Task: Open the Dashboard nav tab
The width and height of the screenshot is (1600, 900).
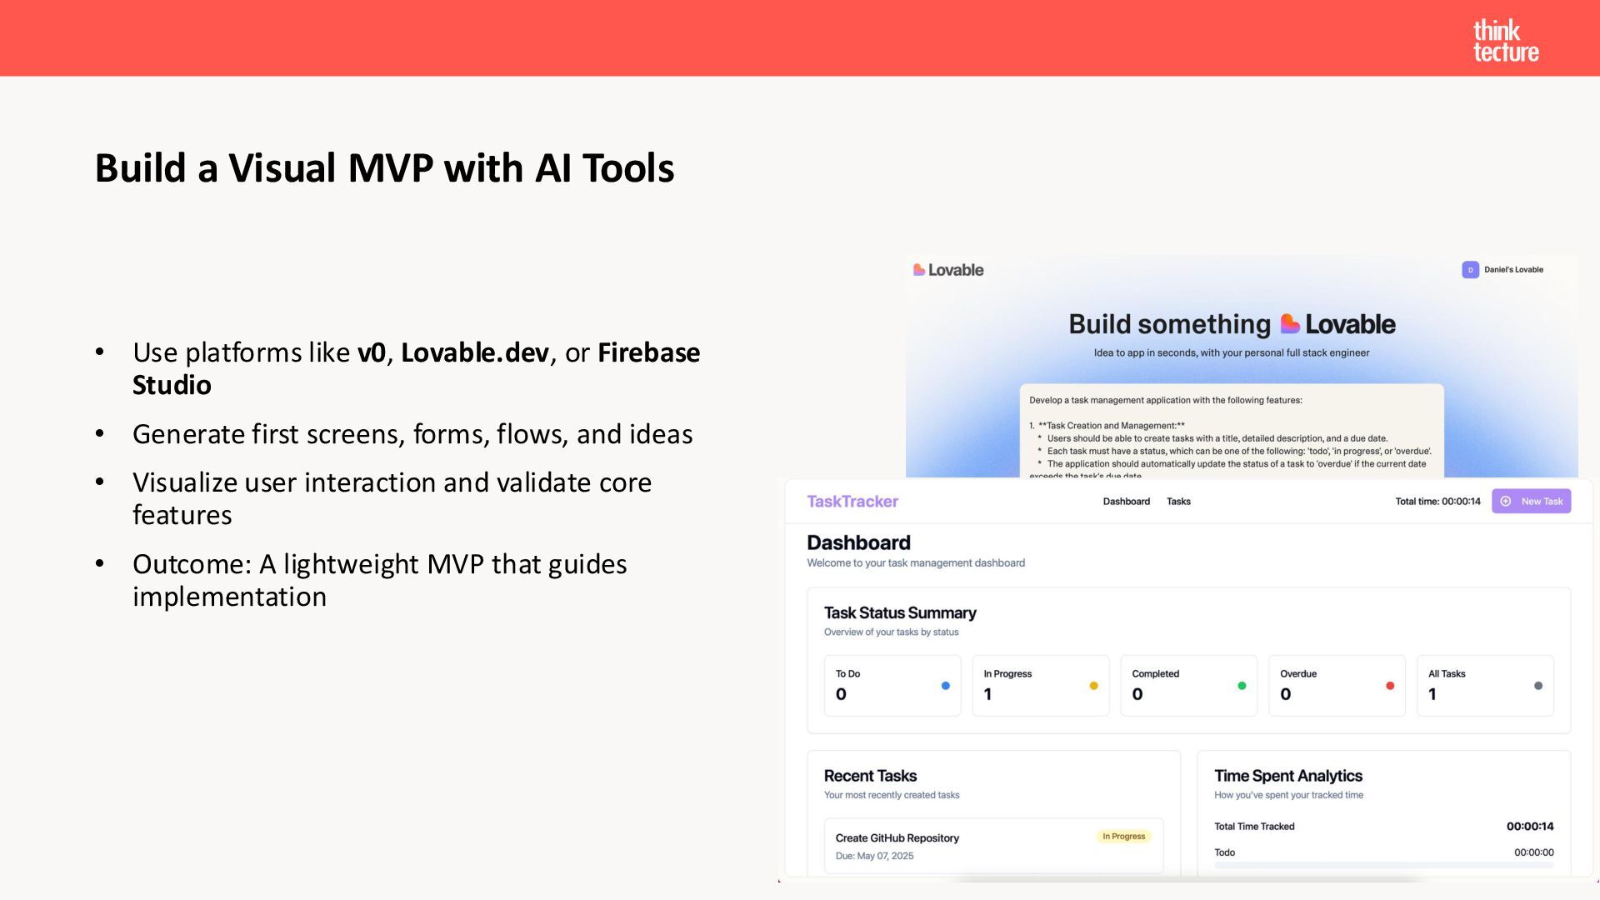Action: (x=1126, y=502)
